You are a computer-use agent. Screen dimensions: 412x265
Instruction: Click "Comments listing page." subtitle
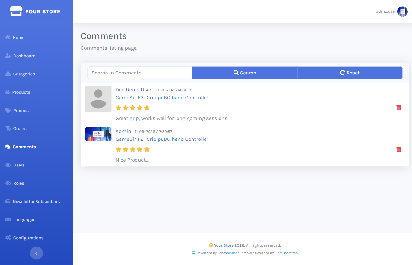pos(109,48)
